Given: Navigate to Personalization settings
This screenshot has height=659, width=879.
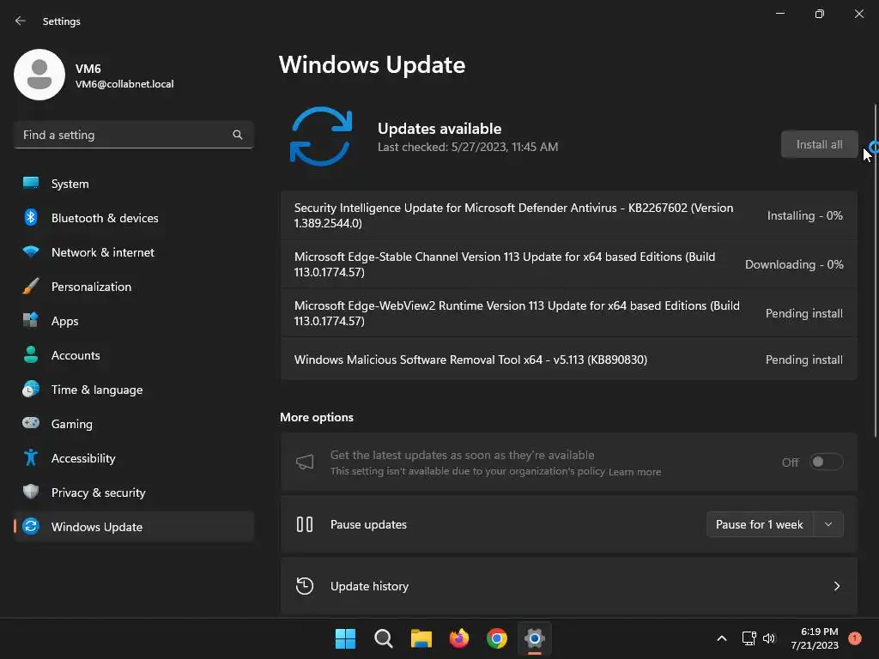Looking at the screenshot, I should coord(133,287).
